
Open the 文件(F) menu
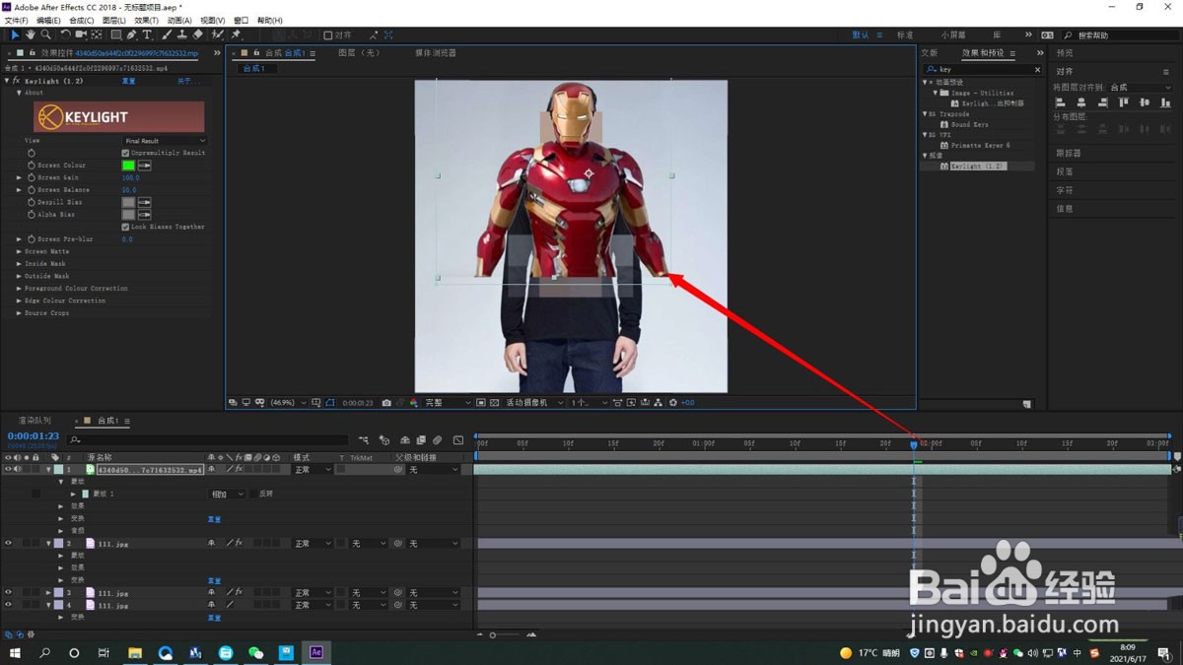point(16,20)
